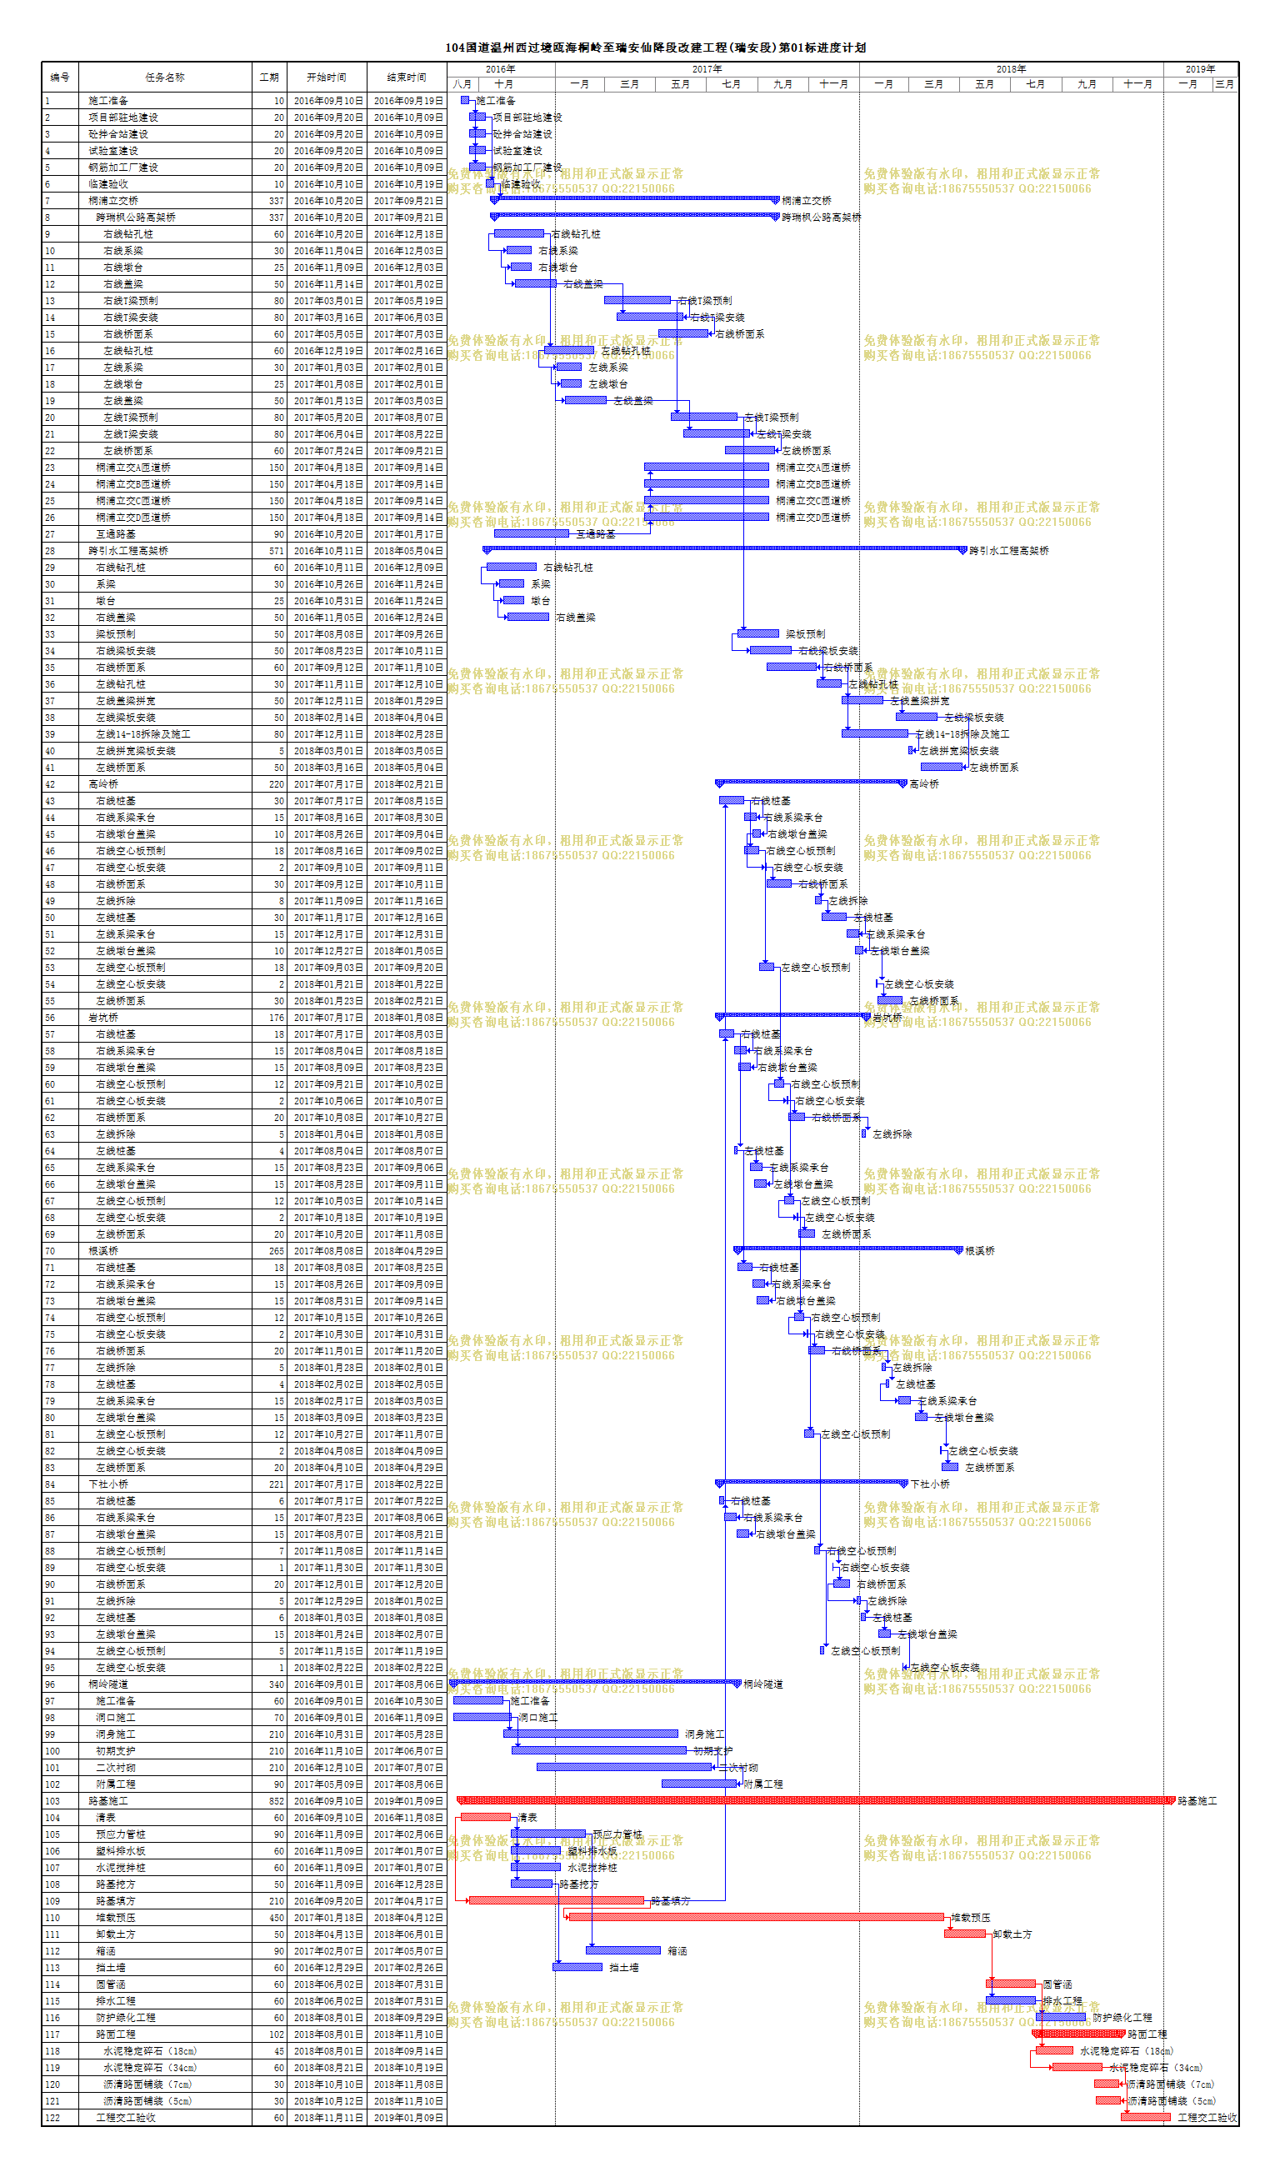Click the 互通路基 Gantt bar

pyautogui.click(x=532, y=533)
